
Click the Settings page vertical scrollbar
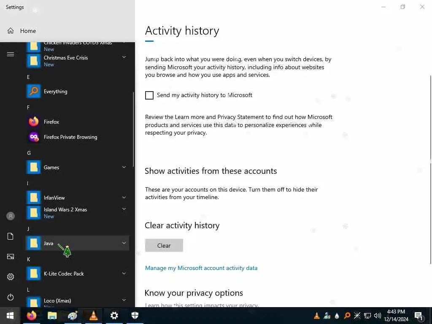click(x=431, y=170)
